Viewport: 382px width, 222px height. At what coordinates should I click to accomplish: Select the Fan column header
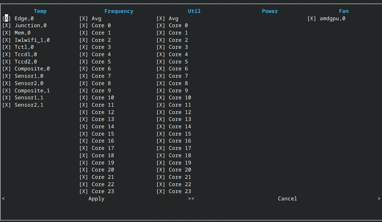click(344, 11)
